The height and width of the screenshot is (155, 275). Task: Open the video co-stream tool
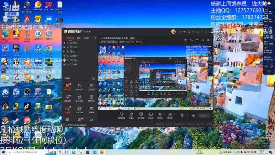[67, 99]
